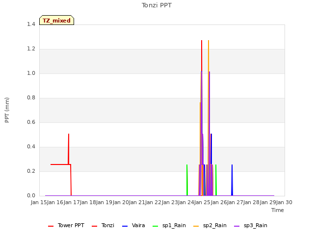Click the lone blue Vaira spike near Jan 27

tap(232, 180)
